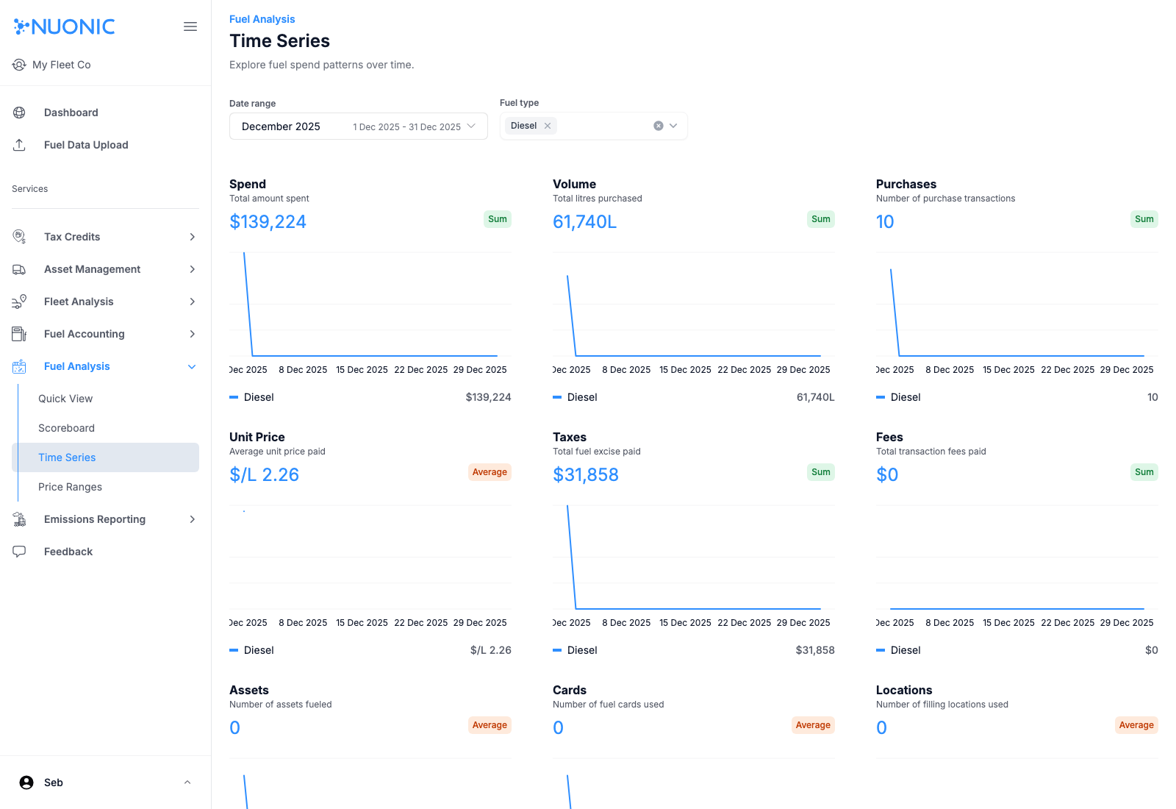Open the Seb user account menu
Viewport: 1176px width, 809px height.
tap(105, 783)
